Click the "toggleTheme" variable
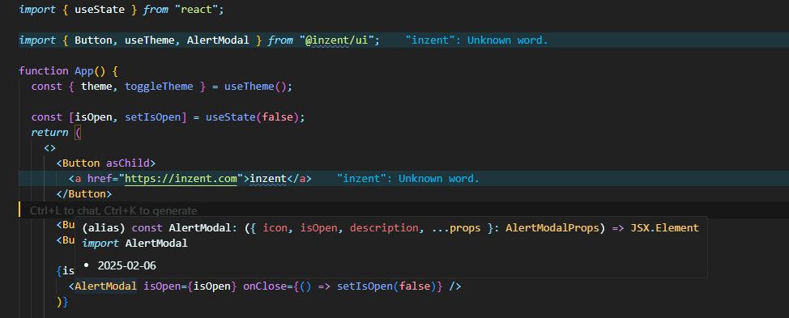Screen dimensions: 789x318 click(x=159, y=87)
